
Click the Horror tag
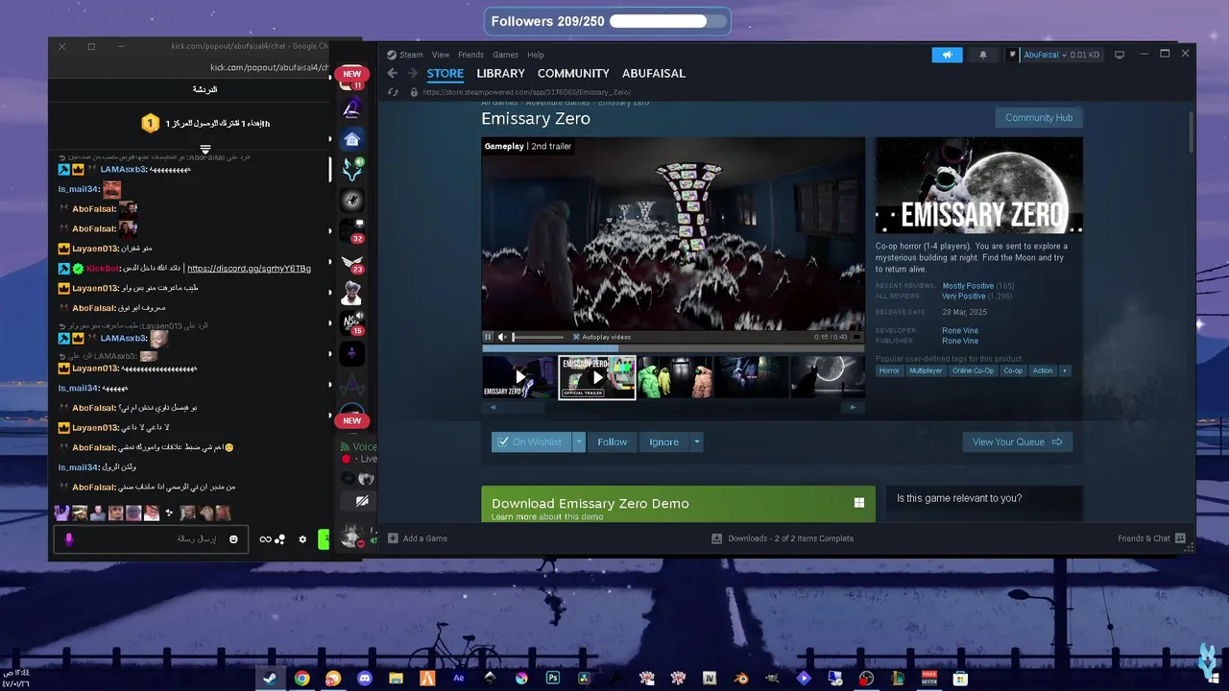pyautogui.click(x=889, y=370)
